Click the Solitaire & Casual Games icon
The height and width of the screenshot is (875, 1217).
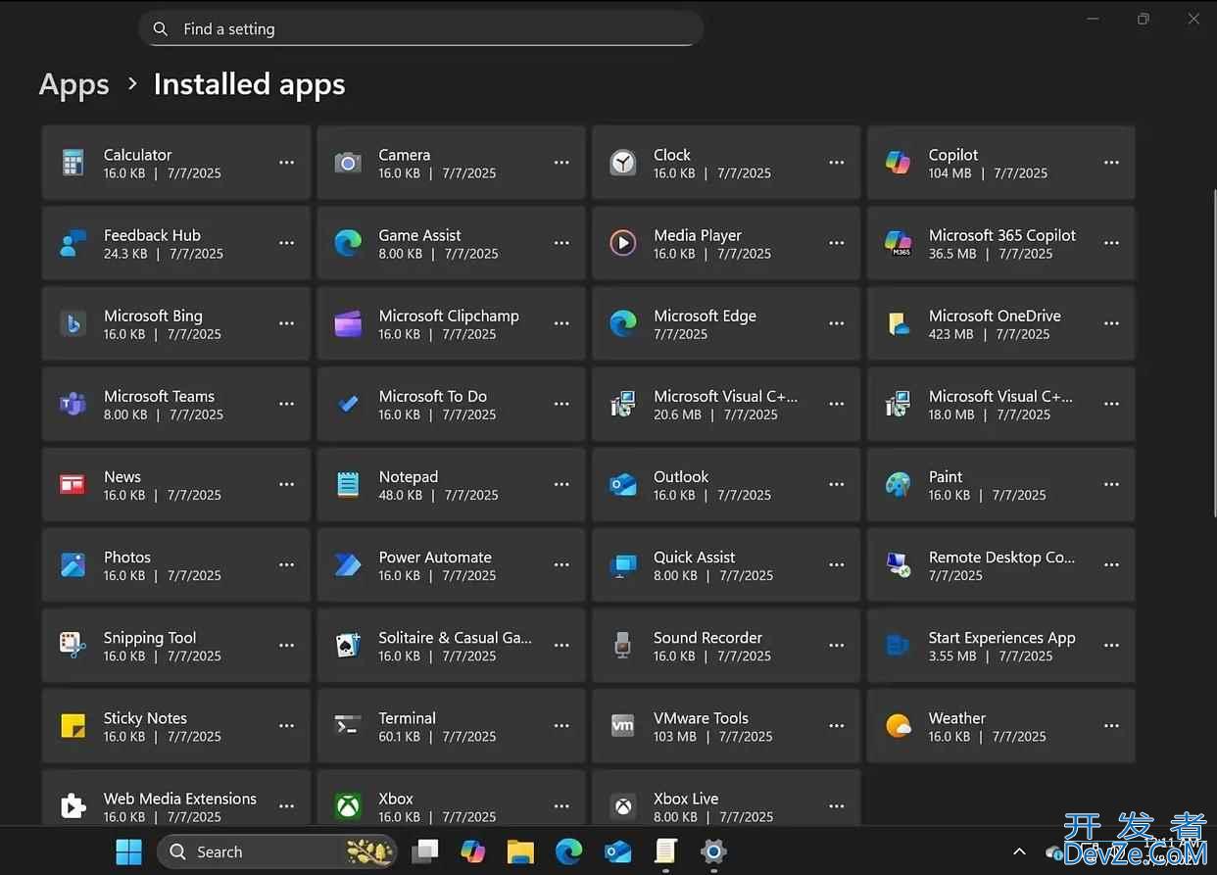tap(348, 645)
